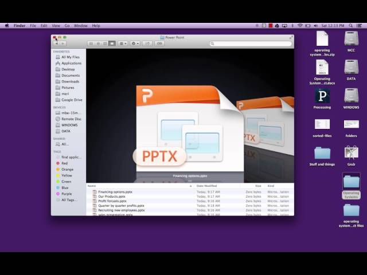Open the Go menu
Image resolution: width=367 pixels, height=275 pixels.
(x=67, y=26)
